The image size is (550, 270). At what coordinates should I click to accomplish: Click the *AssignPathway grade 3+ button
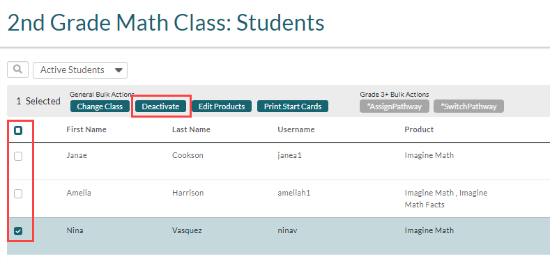point(395,106)
